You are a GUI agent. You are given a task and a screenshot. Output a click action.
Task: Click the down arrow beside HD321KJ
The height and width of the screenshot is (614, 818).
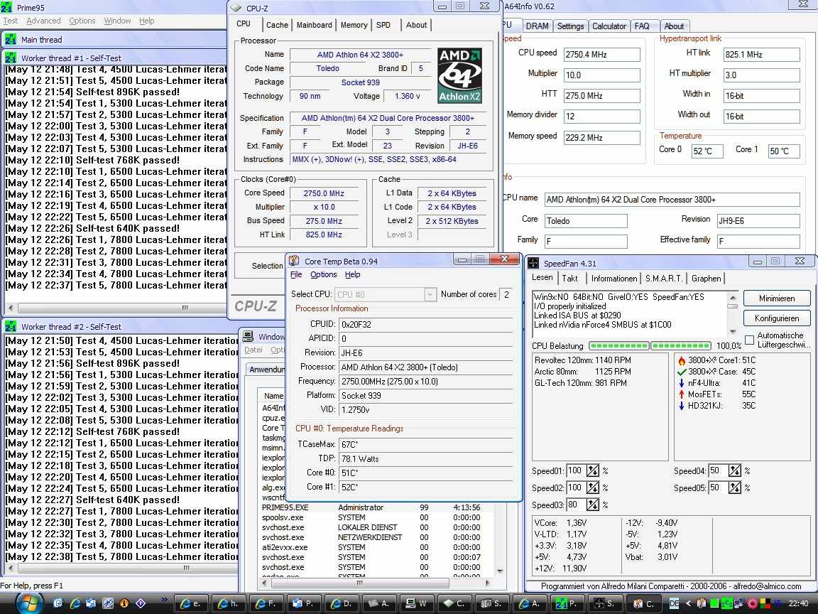682,406
